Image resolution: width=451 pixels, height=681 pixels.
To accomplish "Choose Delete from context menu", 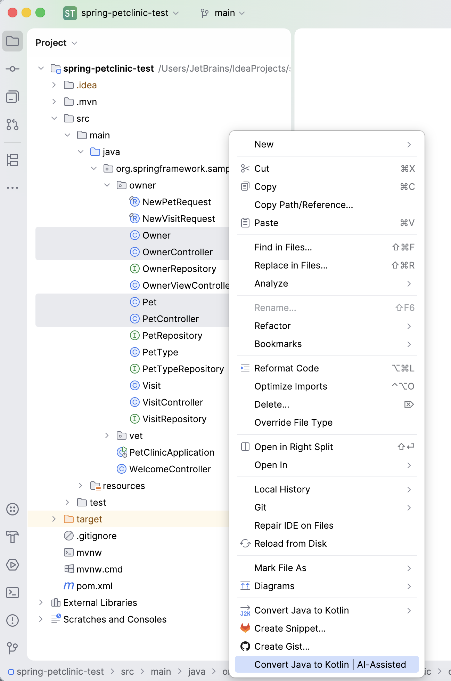I will [327, 404].
